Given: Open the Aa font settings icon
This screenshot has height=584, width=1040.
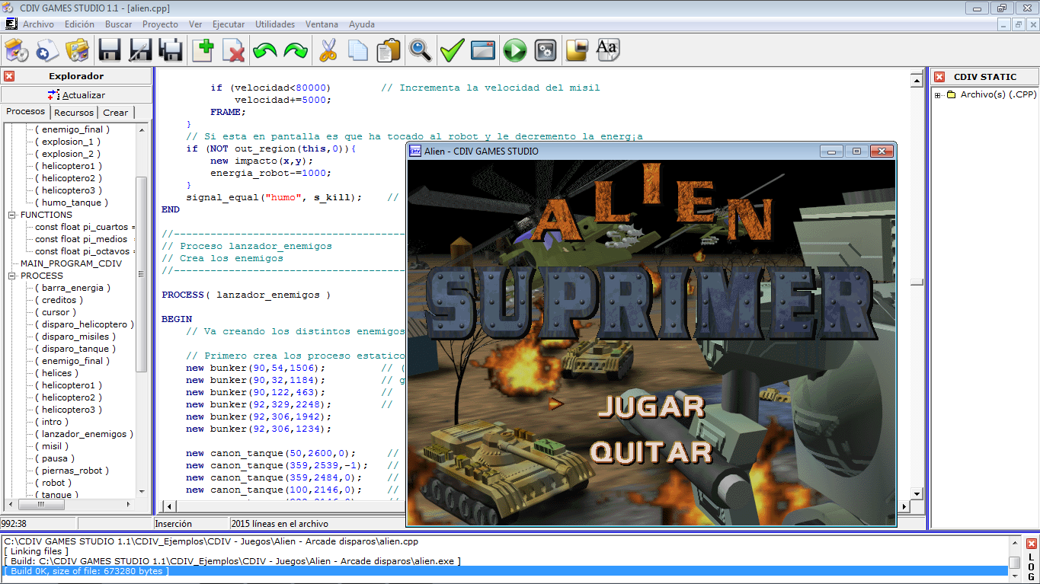Looking at the screenshot, I should tap(606, 49).
